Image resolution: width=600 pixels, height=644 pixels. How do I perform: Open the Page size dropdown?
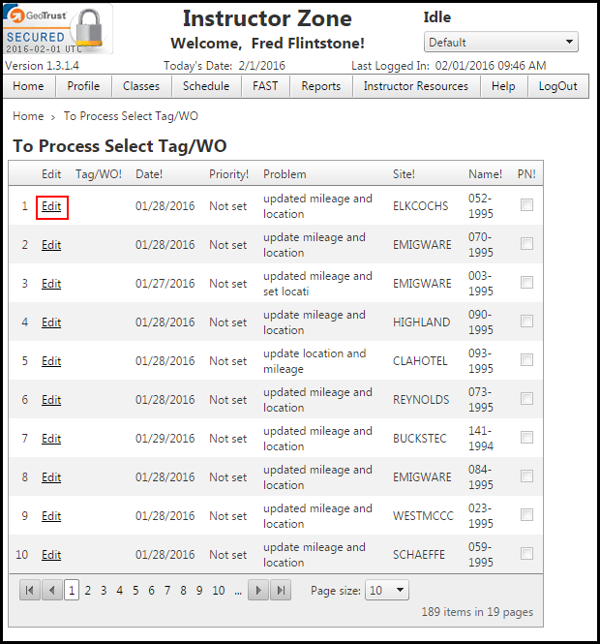pos(386,590)
